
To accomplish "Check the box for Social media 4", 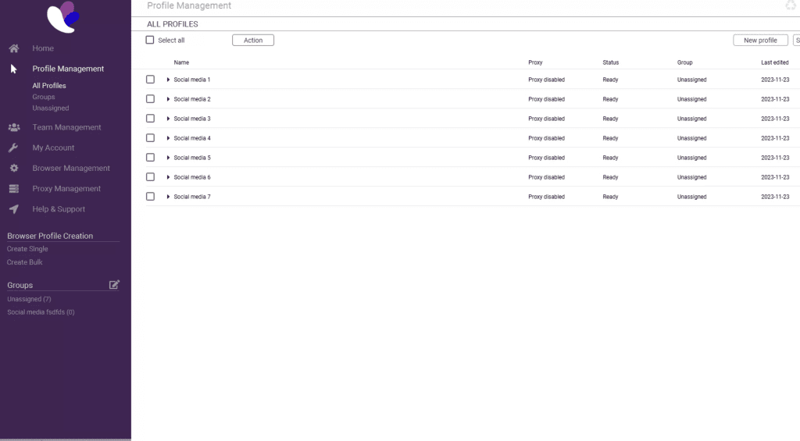I will pos(150,138).
